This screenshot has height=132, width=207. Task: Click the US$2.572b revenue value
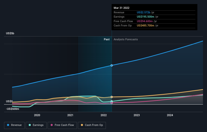coord(143,12)
